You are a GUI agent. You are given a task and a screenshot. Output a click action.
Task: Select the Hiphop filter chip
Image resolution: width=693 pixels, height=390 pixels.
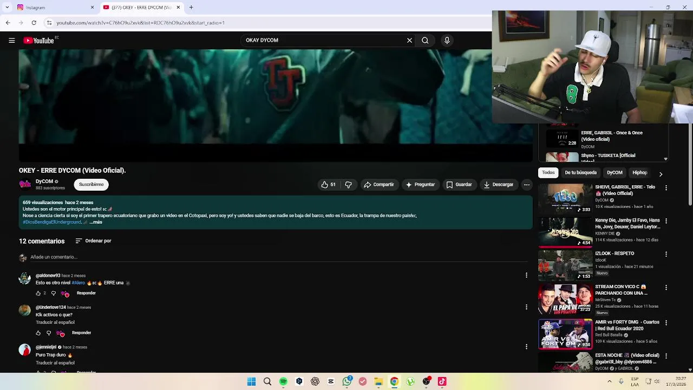pos(640,173)
